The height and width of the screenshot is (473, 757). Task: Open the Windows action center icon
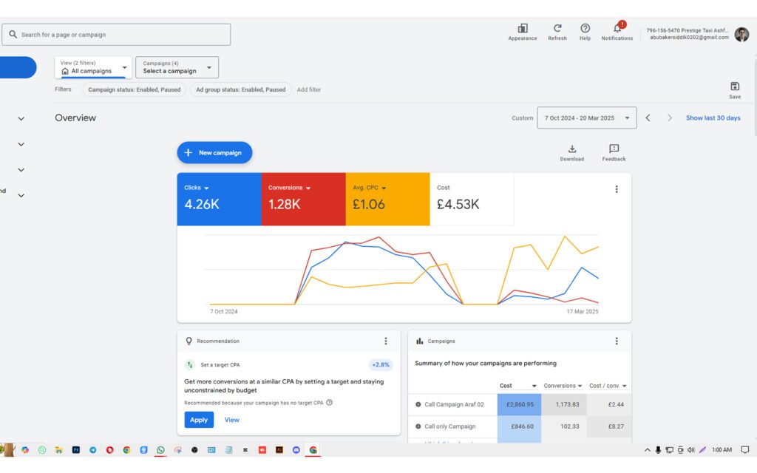click(x=745, y=449)
